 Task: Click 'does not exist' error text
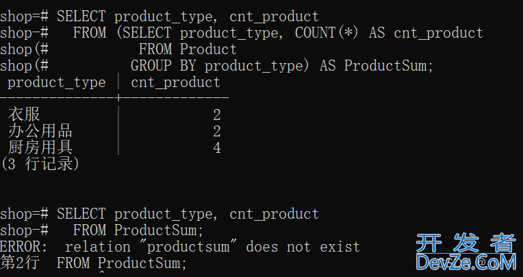[x=303, y=247]
